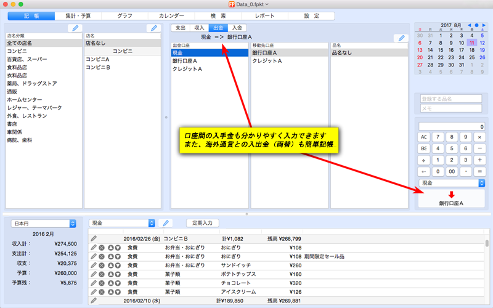
Task: Move the 期間限定セール品 row up
Action: [111, 256]
